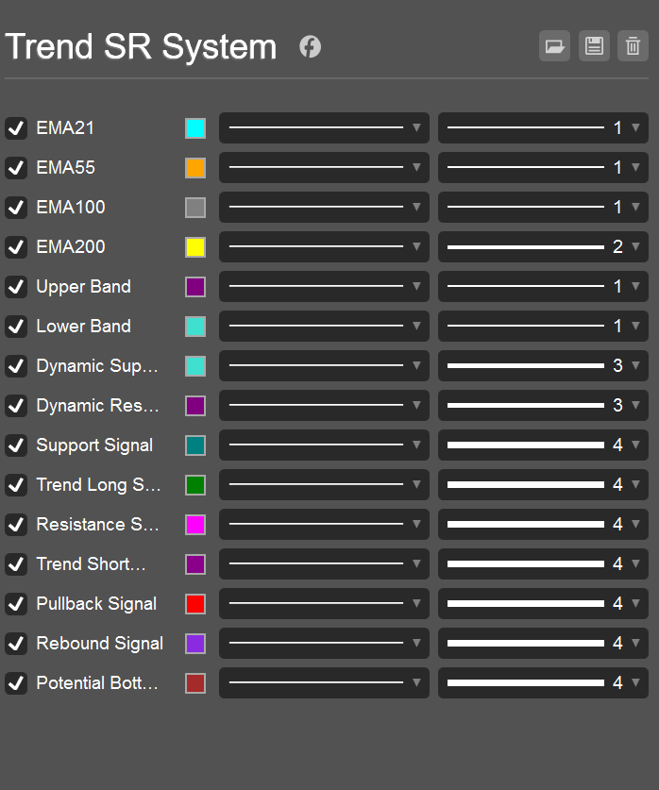Open the Support Signal line width dropdown
This screenshot has height=790, width=659.
click(x=543, y=445)
